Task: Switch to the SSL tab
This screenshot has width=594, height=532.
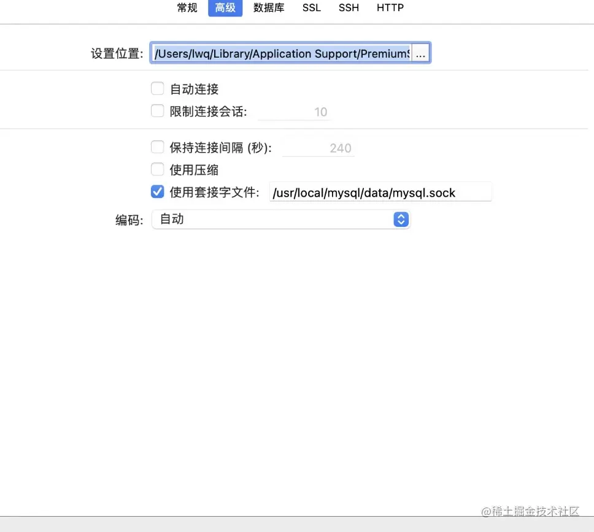Action: [311, 7]
